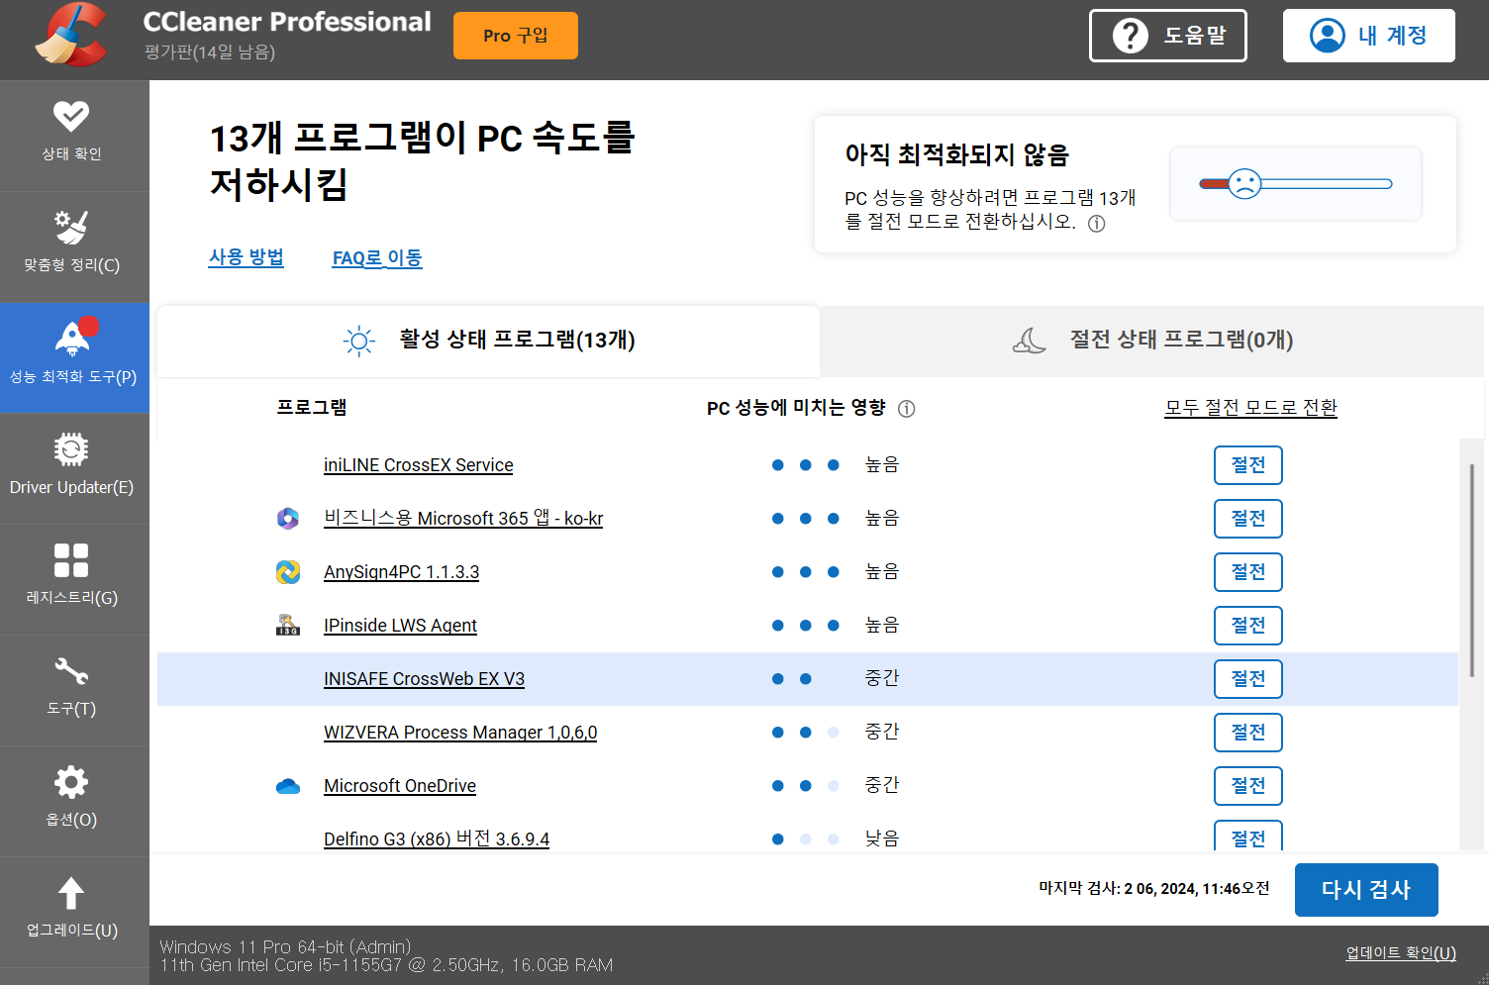Viewport: 1489px width, 985px height.
Task: Click 절전 for 비즈니스용 Microsoft 365 앱
Action: pyautogui.click(x=1248, y=519)
